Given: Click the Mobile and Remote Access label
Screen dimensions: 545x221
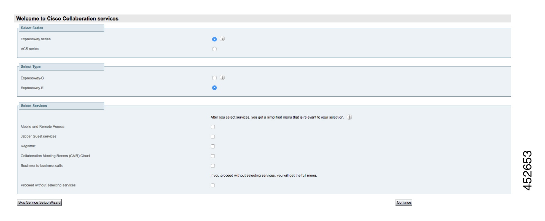Looking at the screenshot, I should 43,127.
